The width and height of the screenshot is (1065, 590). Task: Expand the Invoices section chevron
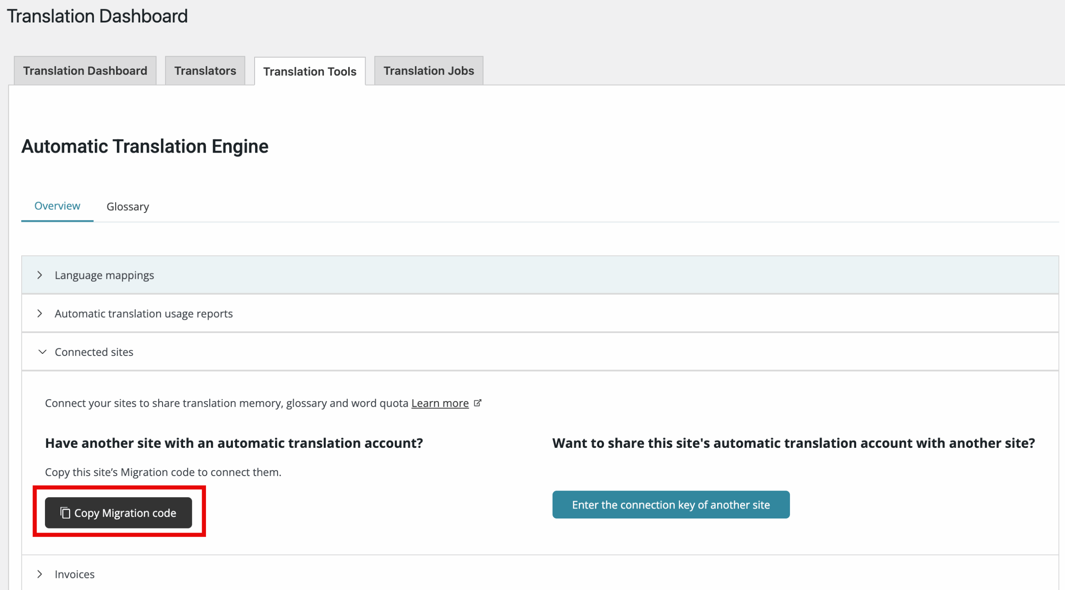click(x=40, y=574)
